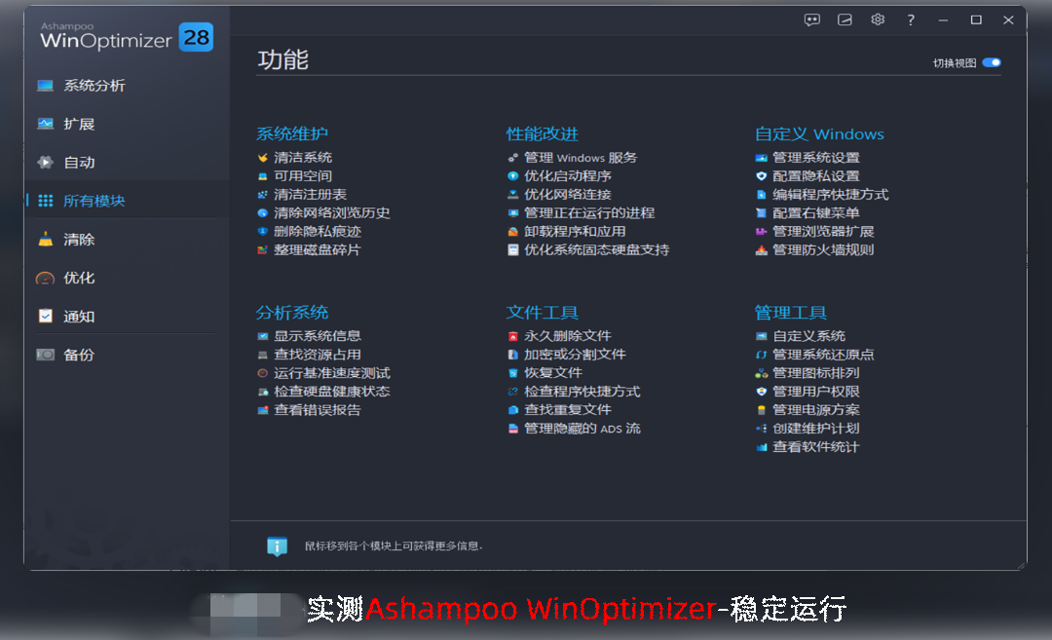Click the 自定义 Windows category heading
Image resolution: width=1052 pixels, height=640 pixels.
click(x=819, y=134)
